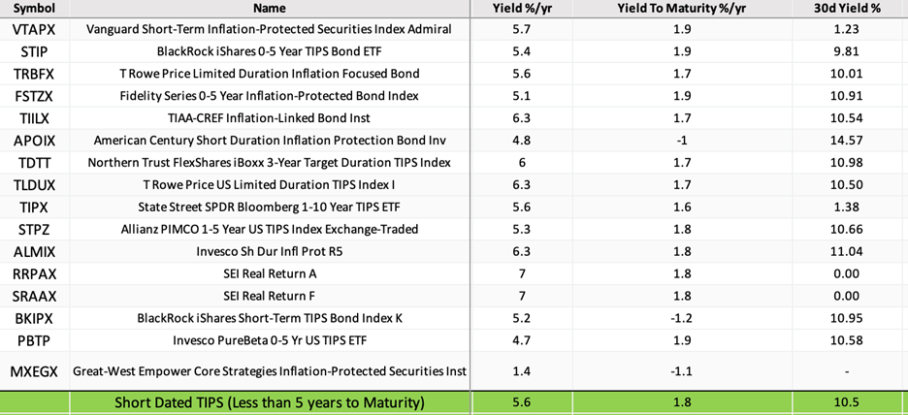The image size is (908, 415).
Task: Select TIAA-CREF Inflation-Linked Bond Inst cell
Action: point(269,117)
